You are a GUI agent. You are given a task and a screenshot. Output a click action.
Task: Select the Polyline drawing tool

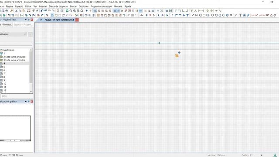(x=197, y=15)
